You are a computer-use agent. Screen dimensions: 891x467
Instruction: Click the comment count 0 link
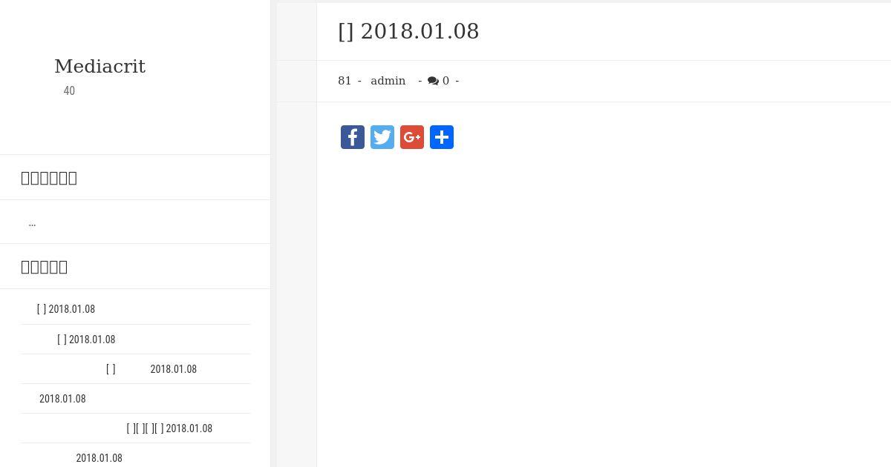446,81
